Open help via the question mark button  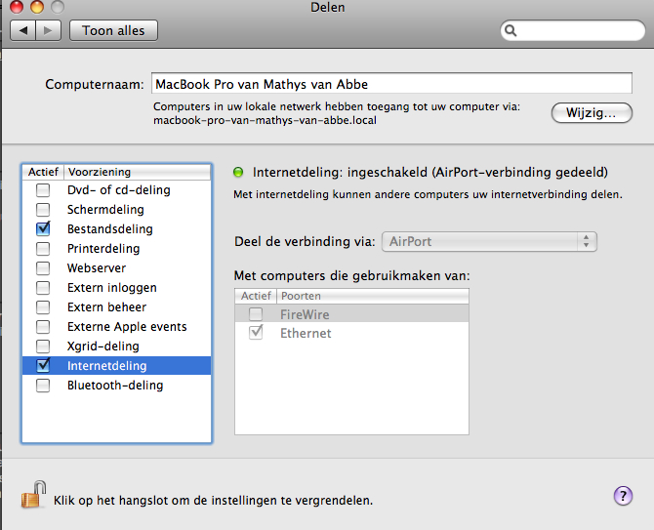[623, 496]
